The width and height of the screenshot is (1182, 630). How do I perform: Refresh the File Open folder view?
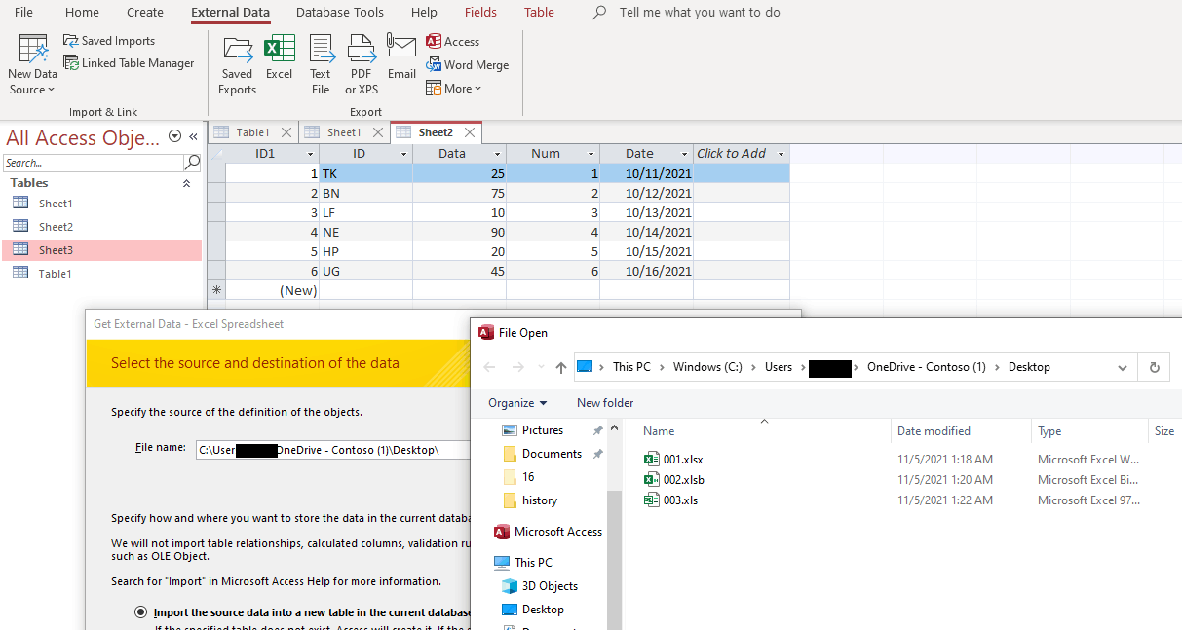[x=1155, y=367]
